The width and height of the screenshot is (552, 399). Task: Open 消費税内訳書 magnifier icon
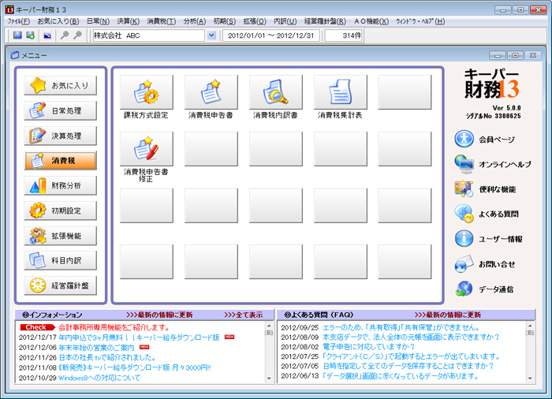click(276, 92)
